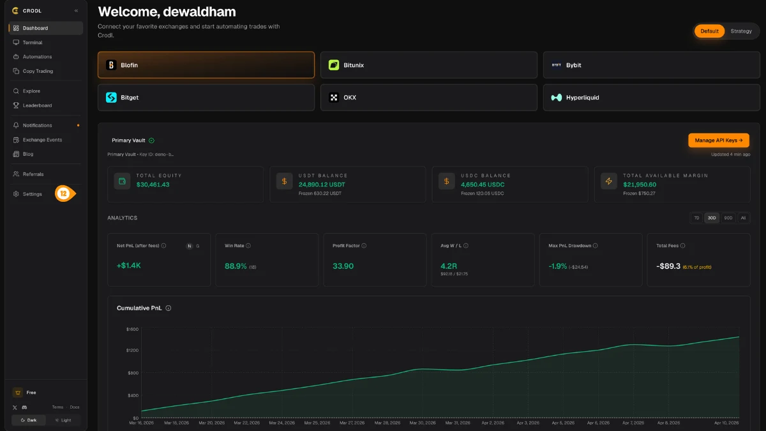This screenshot has width=766, height=431.
Task: Select the 90D analytics range
Action: pyautogui.click(x=728, y=218)
